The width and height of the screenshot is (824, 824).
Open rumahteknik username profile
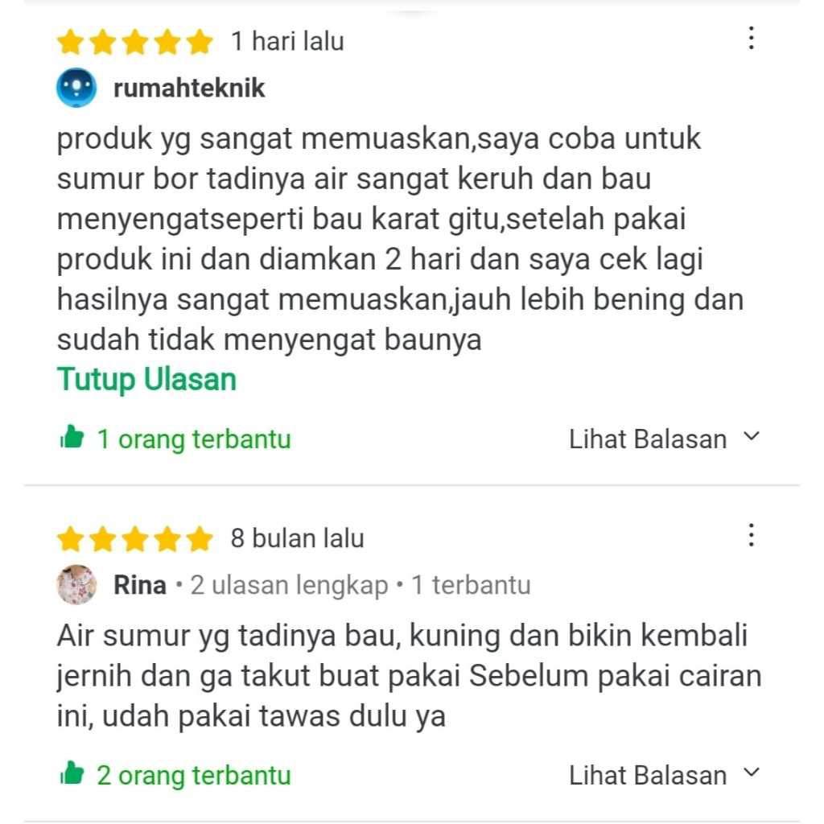click(189, 88)
